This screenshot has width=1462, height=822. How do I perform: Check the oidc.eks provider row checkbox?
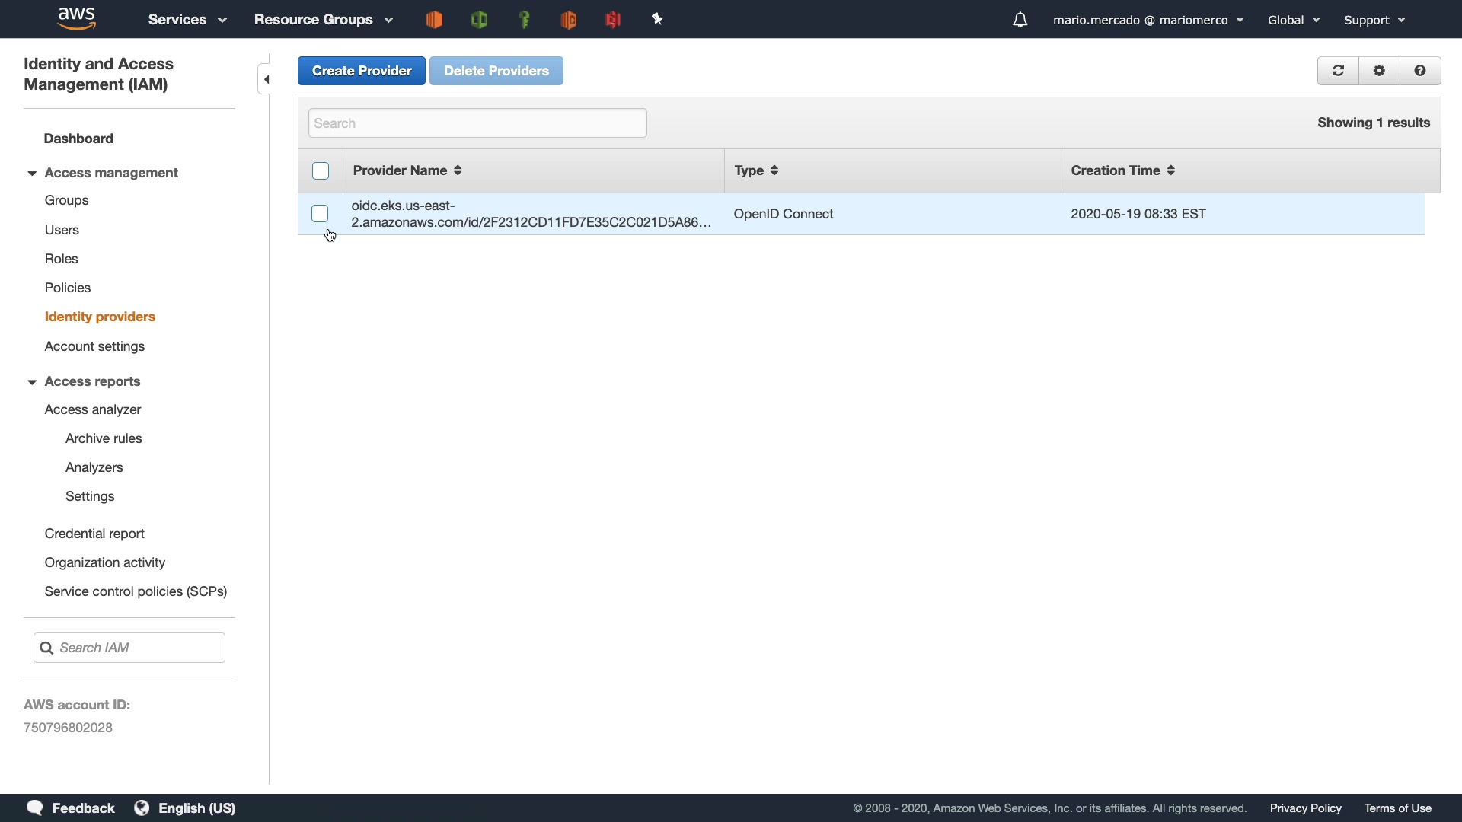pos(320,214)
